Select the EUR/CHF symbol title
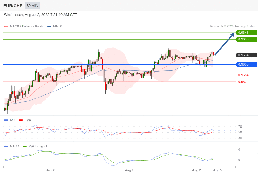258x175 pixels. tap(13, 6)
